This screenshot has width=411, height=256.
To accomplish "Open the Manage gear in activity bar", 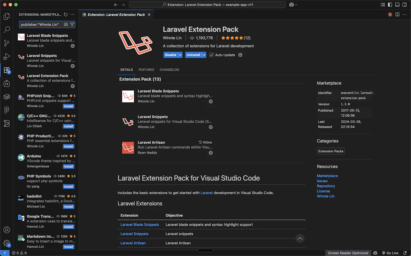I will [7, 243].
